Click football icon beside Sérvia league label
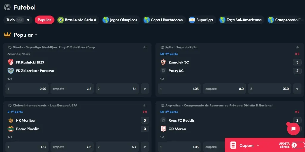 [x=10, y=47]
